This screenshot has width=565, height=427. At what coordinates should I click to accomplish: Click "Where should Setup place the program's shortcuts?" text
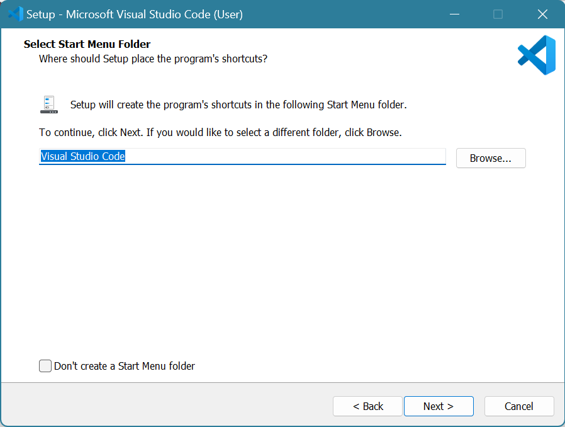pos(153,59)
